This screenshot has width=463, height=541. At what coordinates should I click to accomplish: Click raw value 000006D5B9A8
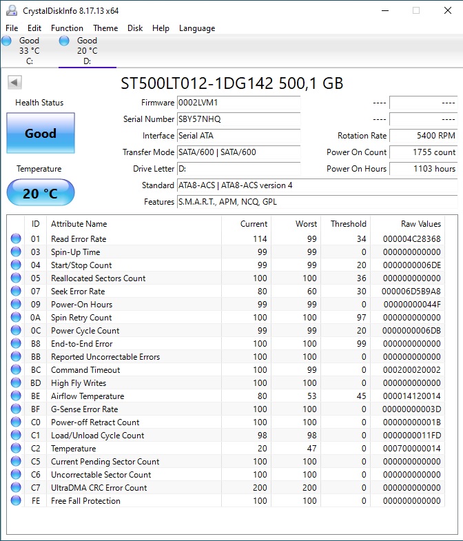coord(411,292)
